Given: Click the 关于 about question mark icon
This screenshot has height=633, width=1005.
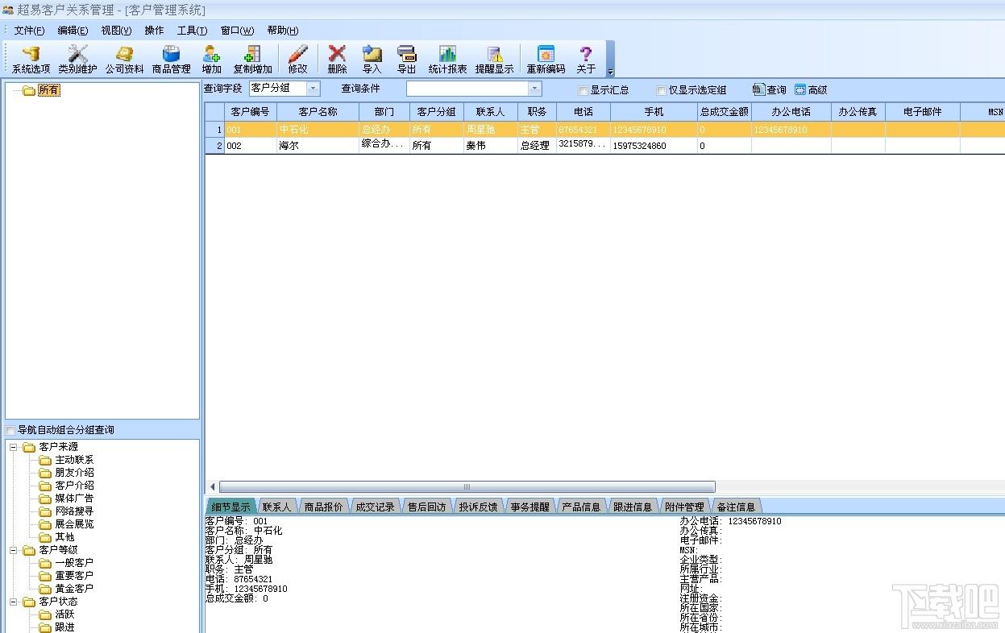Looking at the screenshot, I should pyautogui.click(x=586, y=60).
